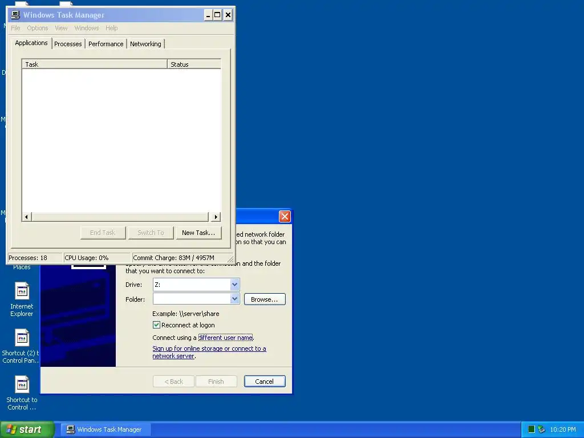Open the different user name link
Screen dimensions: 584x438
[x=225, y=338]
